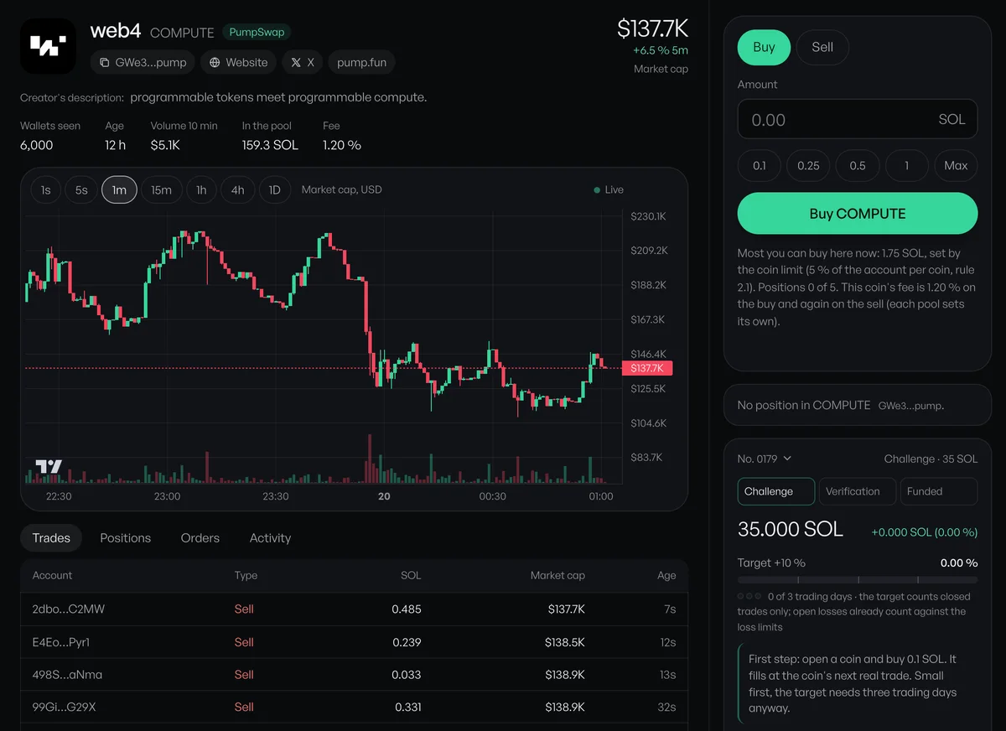Open the pump.fun link

click(362, 62)
